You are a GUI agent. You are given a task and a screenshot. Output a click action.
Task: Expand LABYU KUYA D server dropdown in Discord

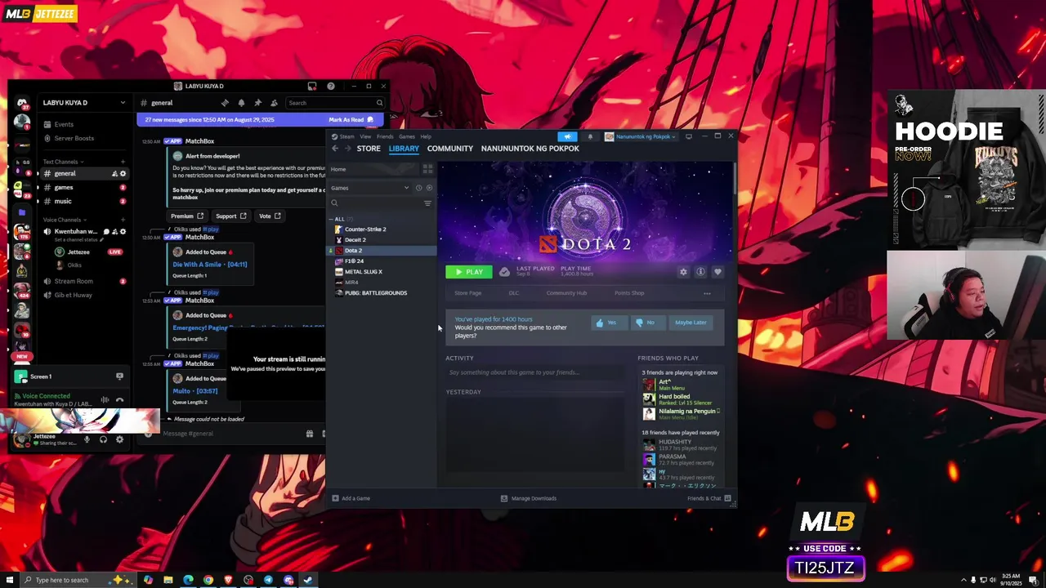pos(123,103)
